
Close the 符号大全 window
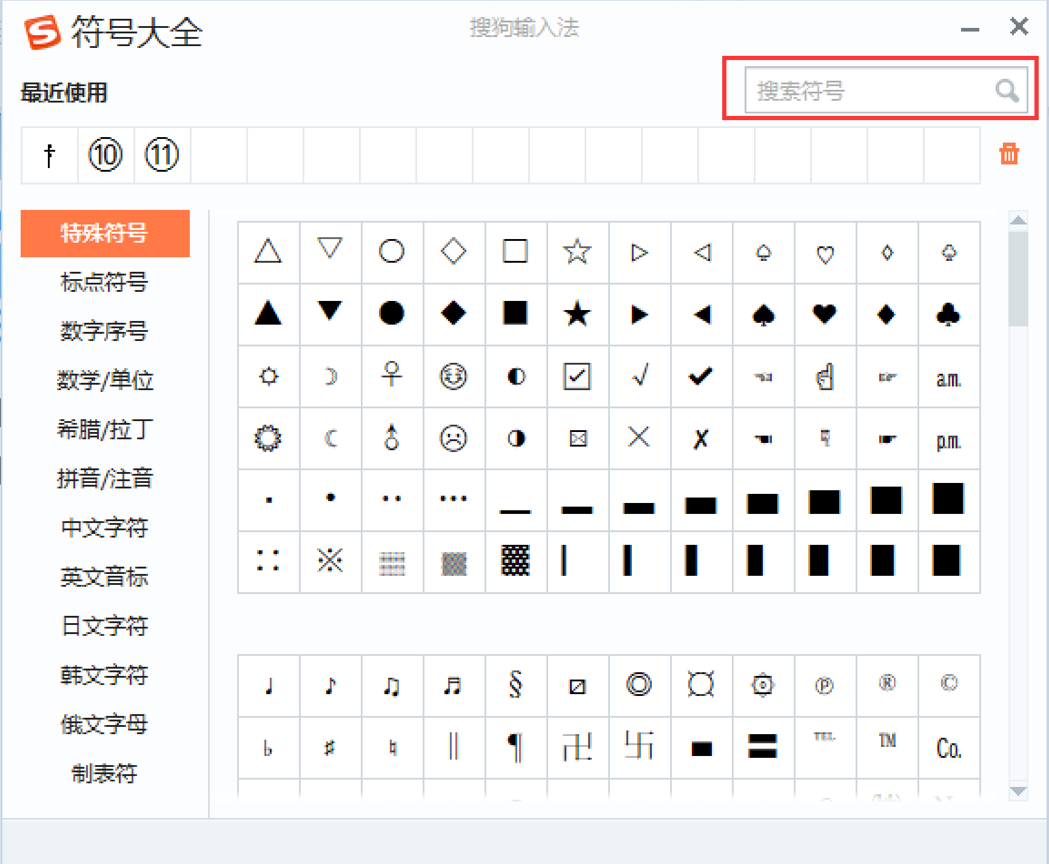pyautogui.click(x=1019, y=26)
